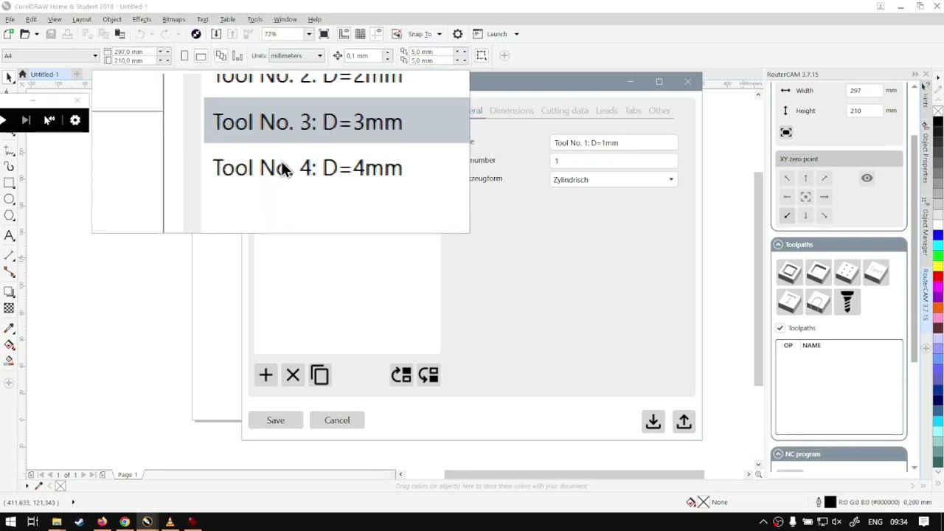The height and width of the screenshot is (531, 944).
Task: Switch to the Tabs tab
Action: tap(633, 111)
